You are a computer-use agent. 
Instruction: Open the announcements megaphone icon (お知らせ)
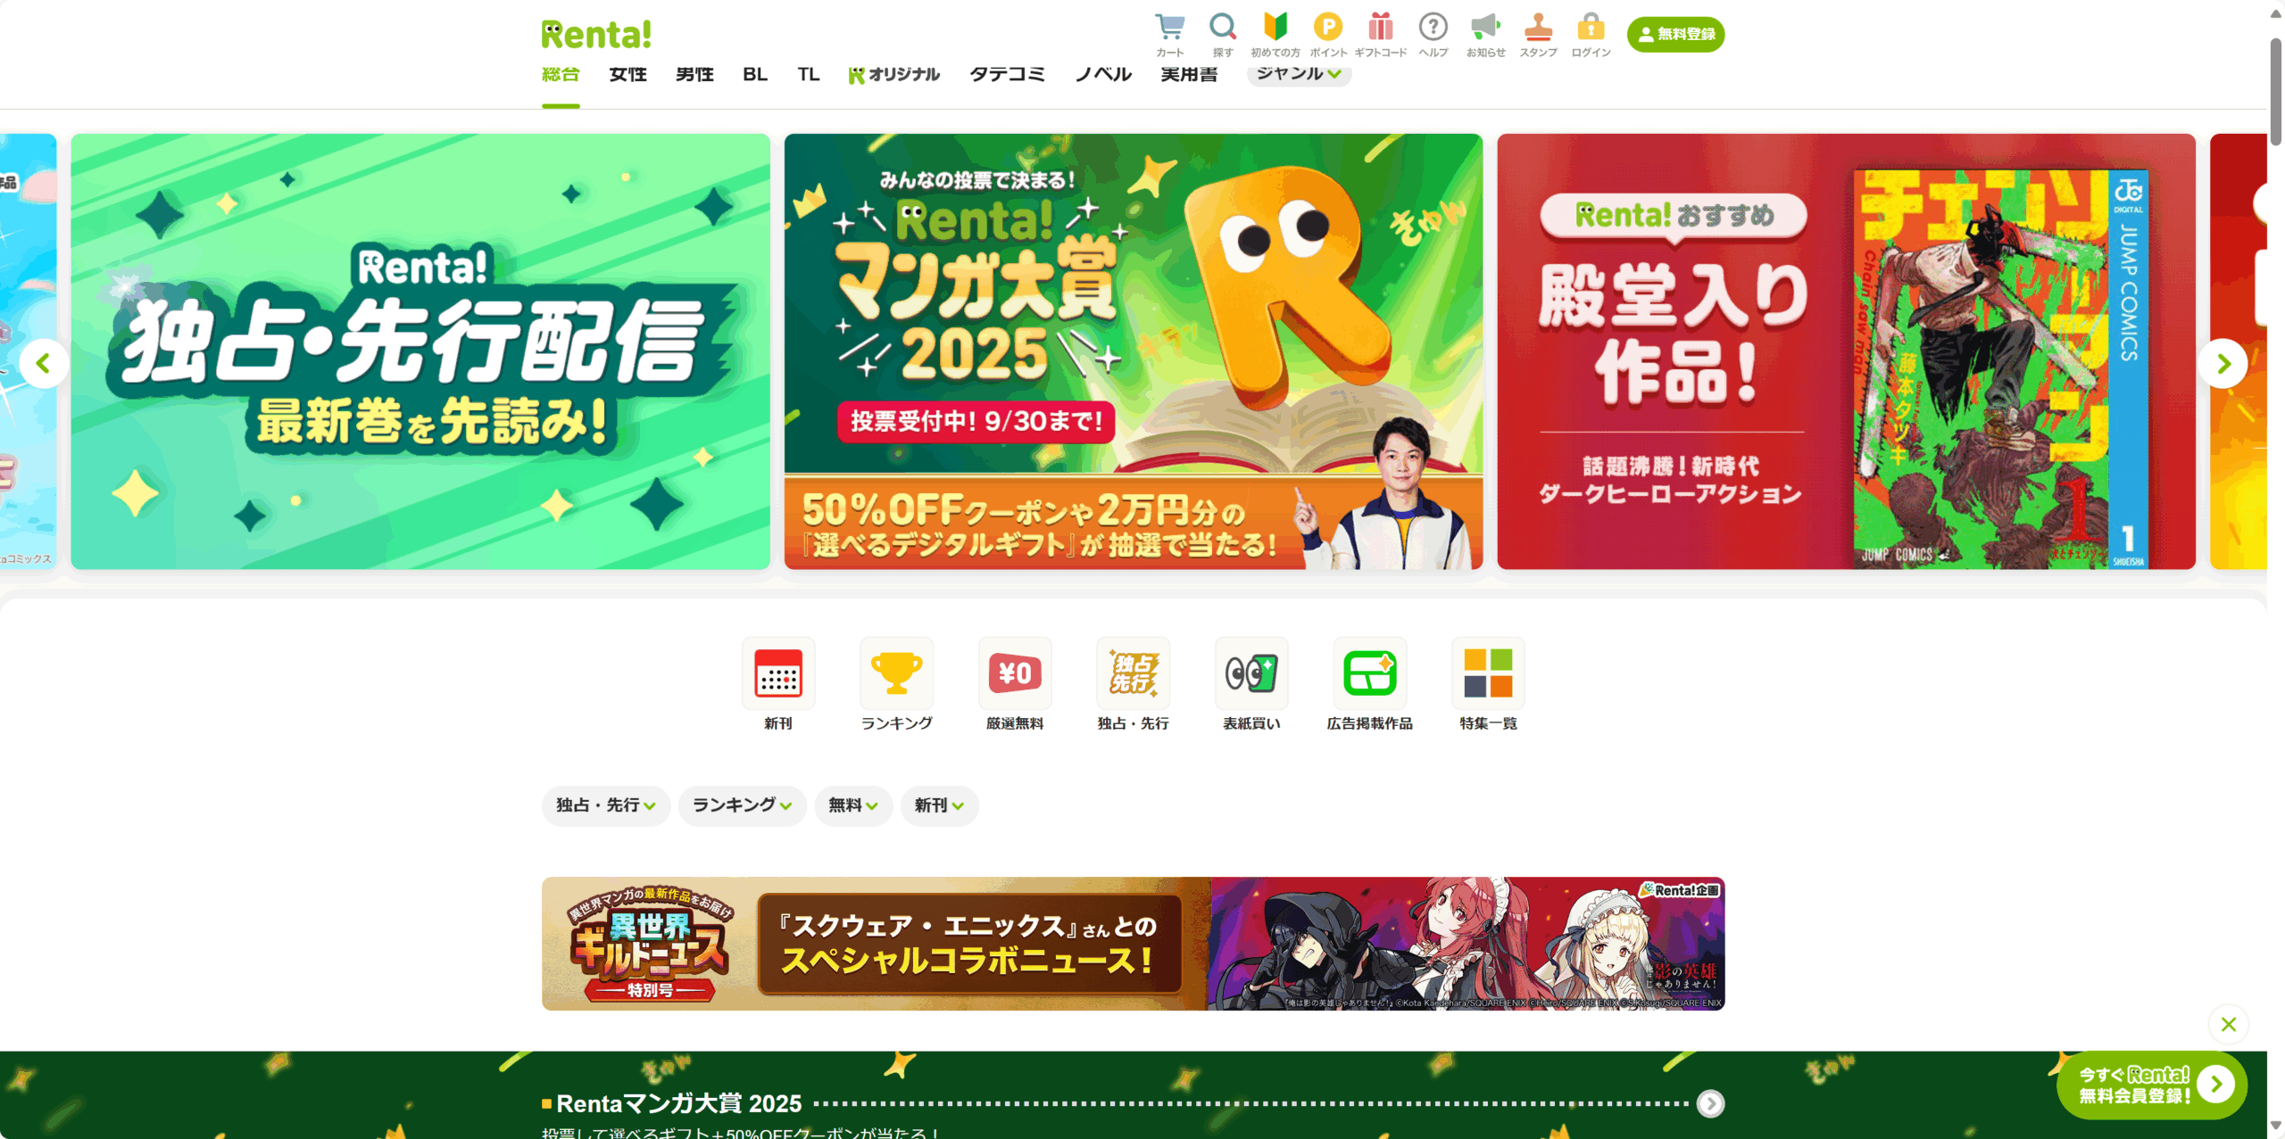point(1485,35)
